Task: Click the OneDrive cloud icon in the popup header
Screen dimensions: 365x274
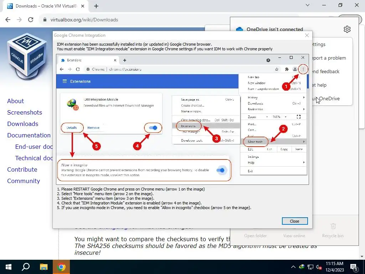Action: [239, 29]
